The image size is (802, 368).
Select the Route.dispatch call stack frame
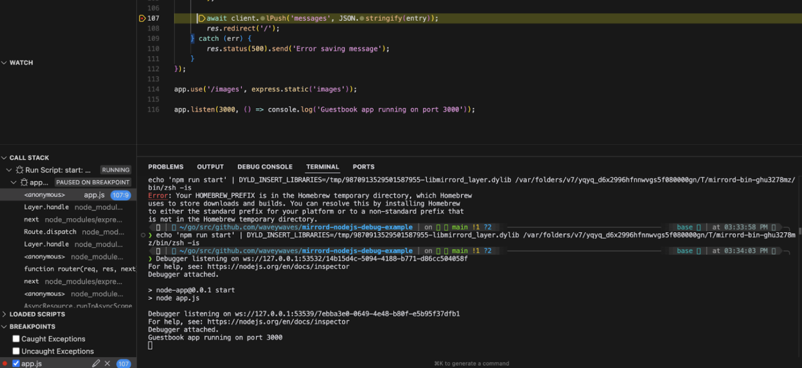pyautogui.click(x=50, y=232)
